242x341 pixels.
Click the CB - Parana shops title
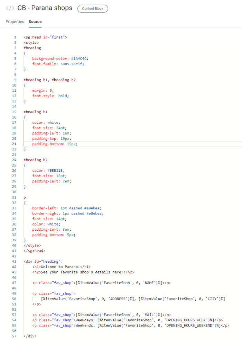point(45,8)
